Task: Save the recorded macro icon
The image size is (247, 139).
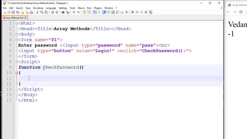Action: pos(151,12)
